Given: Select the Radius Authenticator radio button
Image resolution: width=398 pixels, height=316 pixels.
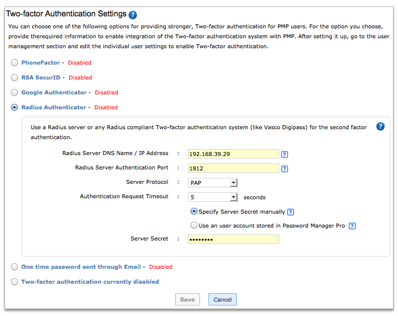Looking at the screenshot, I should point(14,107).
